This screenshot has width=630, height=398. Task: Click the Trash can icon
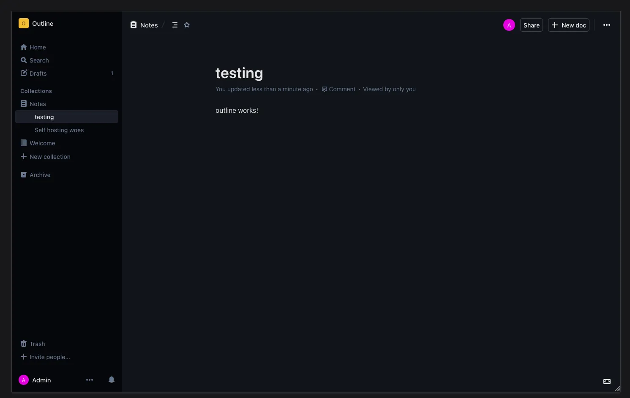click(x=24, y=343)
